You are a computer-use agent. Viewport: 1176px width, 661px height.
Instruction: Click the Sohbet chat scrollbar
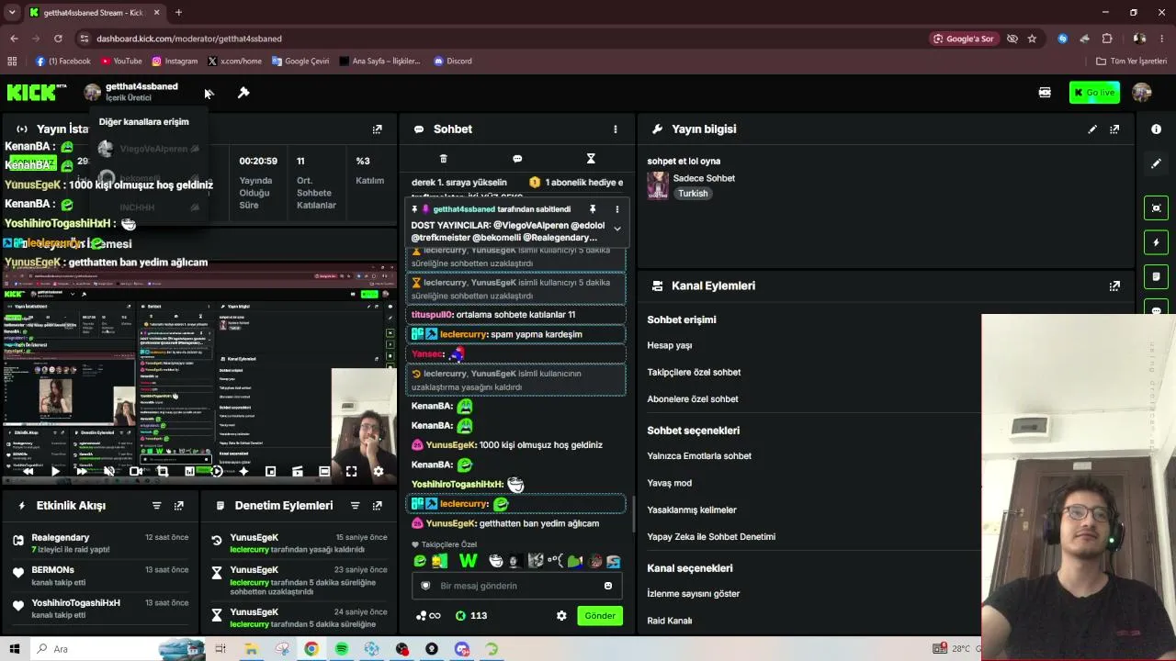click(x=631, y=514)
